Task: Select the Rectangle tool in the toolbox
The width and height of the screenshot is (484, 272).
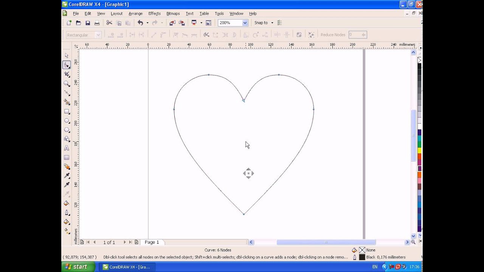Action: pos(67,111)
